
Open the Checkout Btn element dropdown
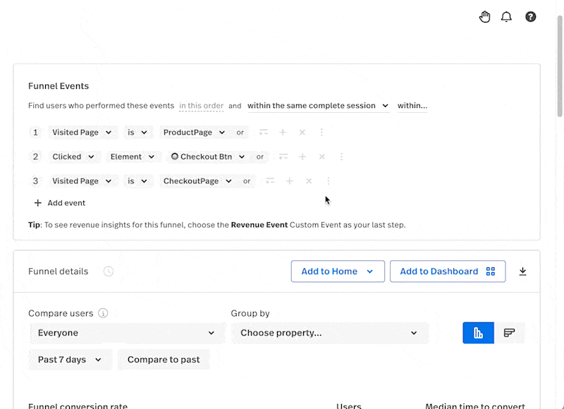pos(209,157)
